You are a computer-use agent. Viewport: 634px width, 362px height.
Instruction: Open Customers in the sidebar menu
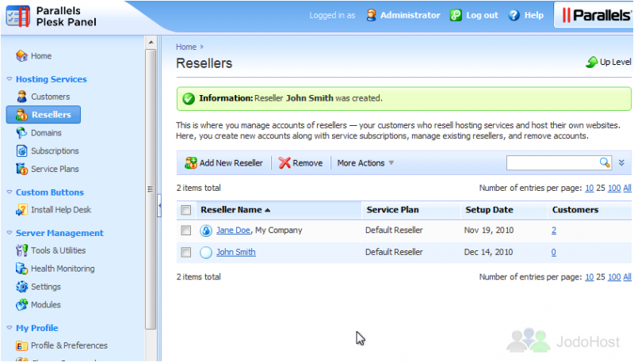[50, 97]
